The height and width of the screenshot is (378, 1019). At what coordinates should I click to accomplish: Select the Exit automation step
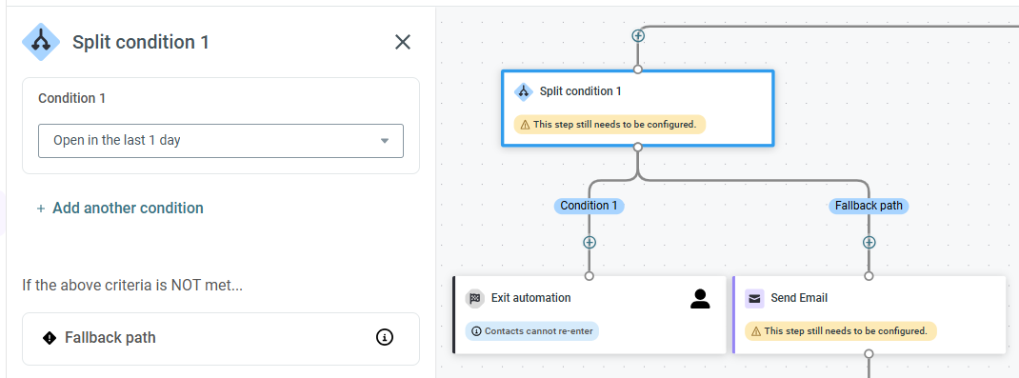(589, 315)
